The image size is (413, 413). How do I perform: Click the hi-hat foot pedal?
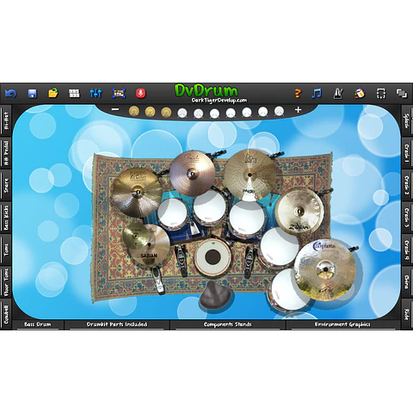[158, 280]
